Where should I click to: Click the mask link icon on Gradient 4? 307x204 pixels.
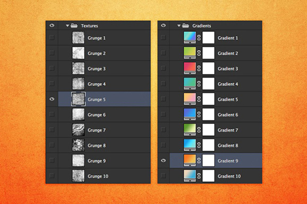[x=199, y=84]
